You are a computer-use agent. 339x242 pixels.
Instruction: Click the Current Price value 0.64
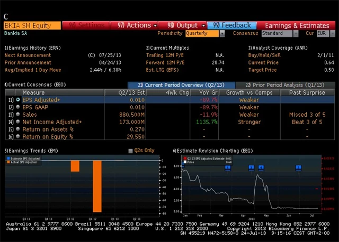click(329, 62)
